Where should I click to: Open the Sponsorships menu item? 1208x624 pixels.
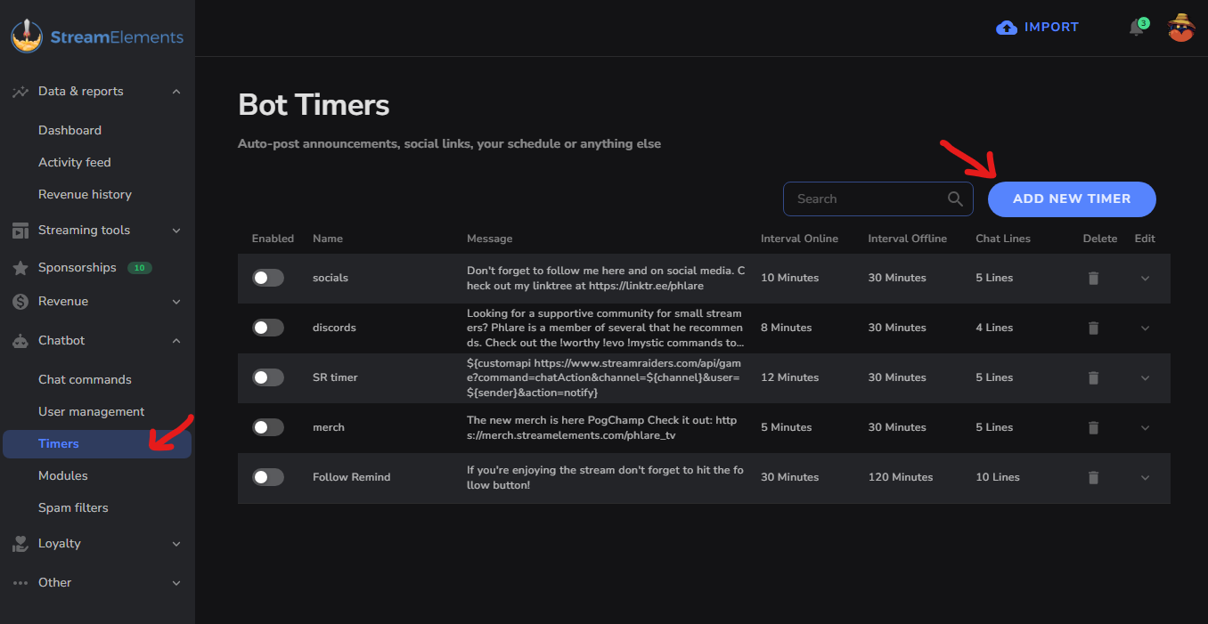pyautogui.click(x=78, y=267)
